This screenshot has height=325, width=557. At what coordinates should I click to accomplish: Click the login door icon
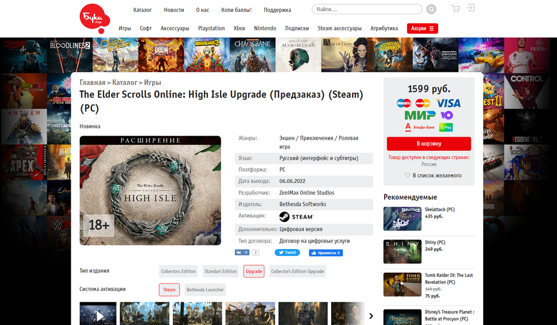pos(471,8)
